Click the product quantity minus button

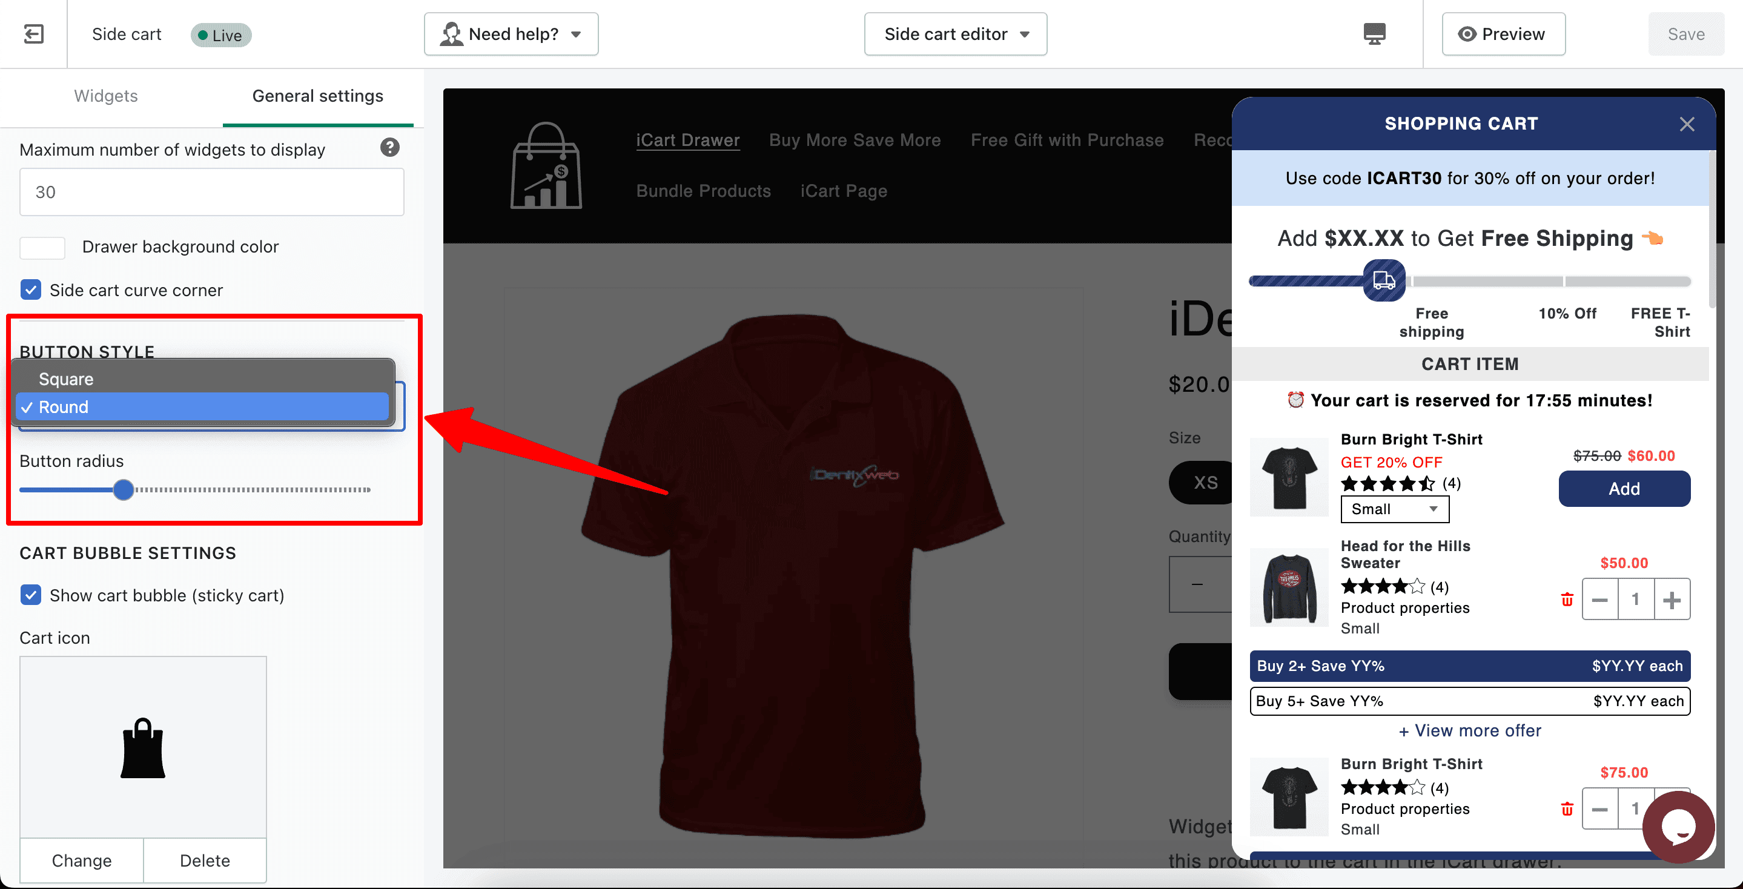click(x=1197, y=584)
